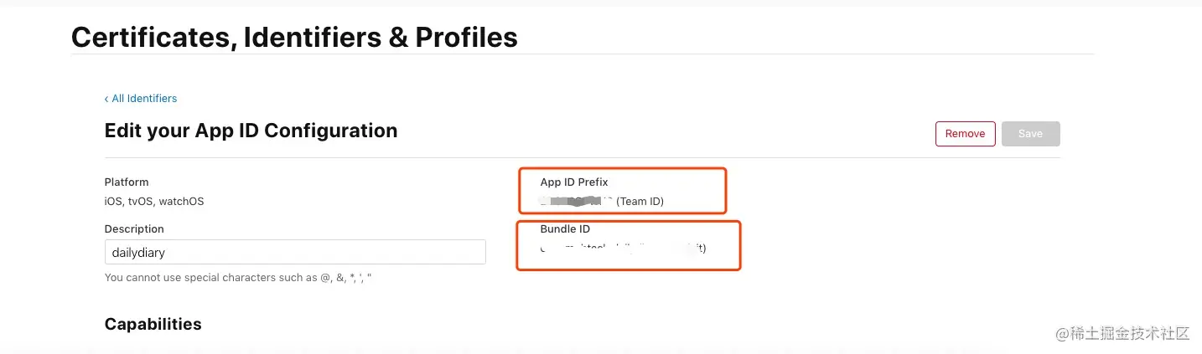
Task: Click the Platform label
Action: (x=127, y=182)
